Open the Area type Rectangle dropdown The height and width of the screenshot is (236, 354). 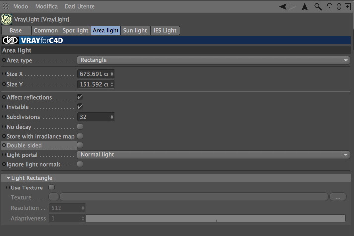pos(213,60)
